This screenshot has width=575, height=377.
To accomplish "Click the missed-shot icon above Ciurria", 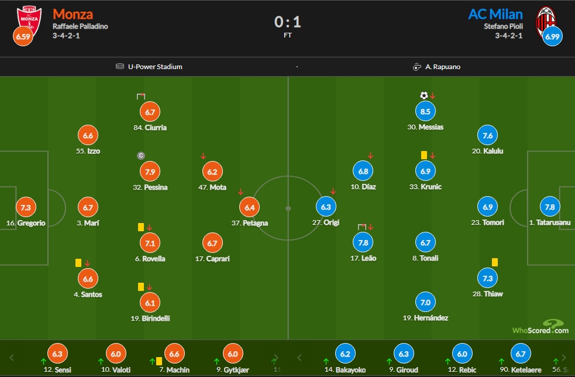I will click(141, 96).
